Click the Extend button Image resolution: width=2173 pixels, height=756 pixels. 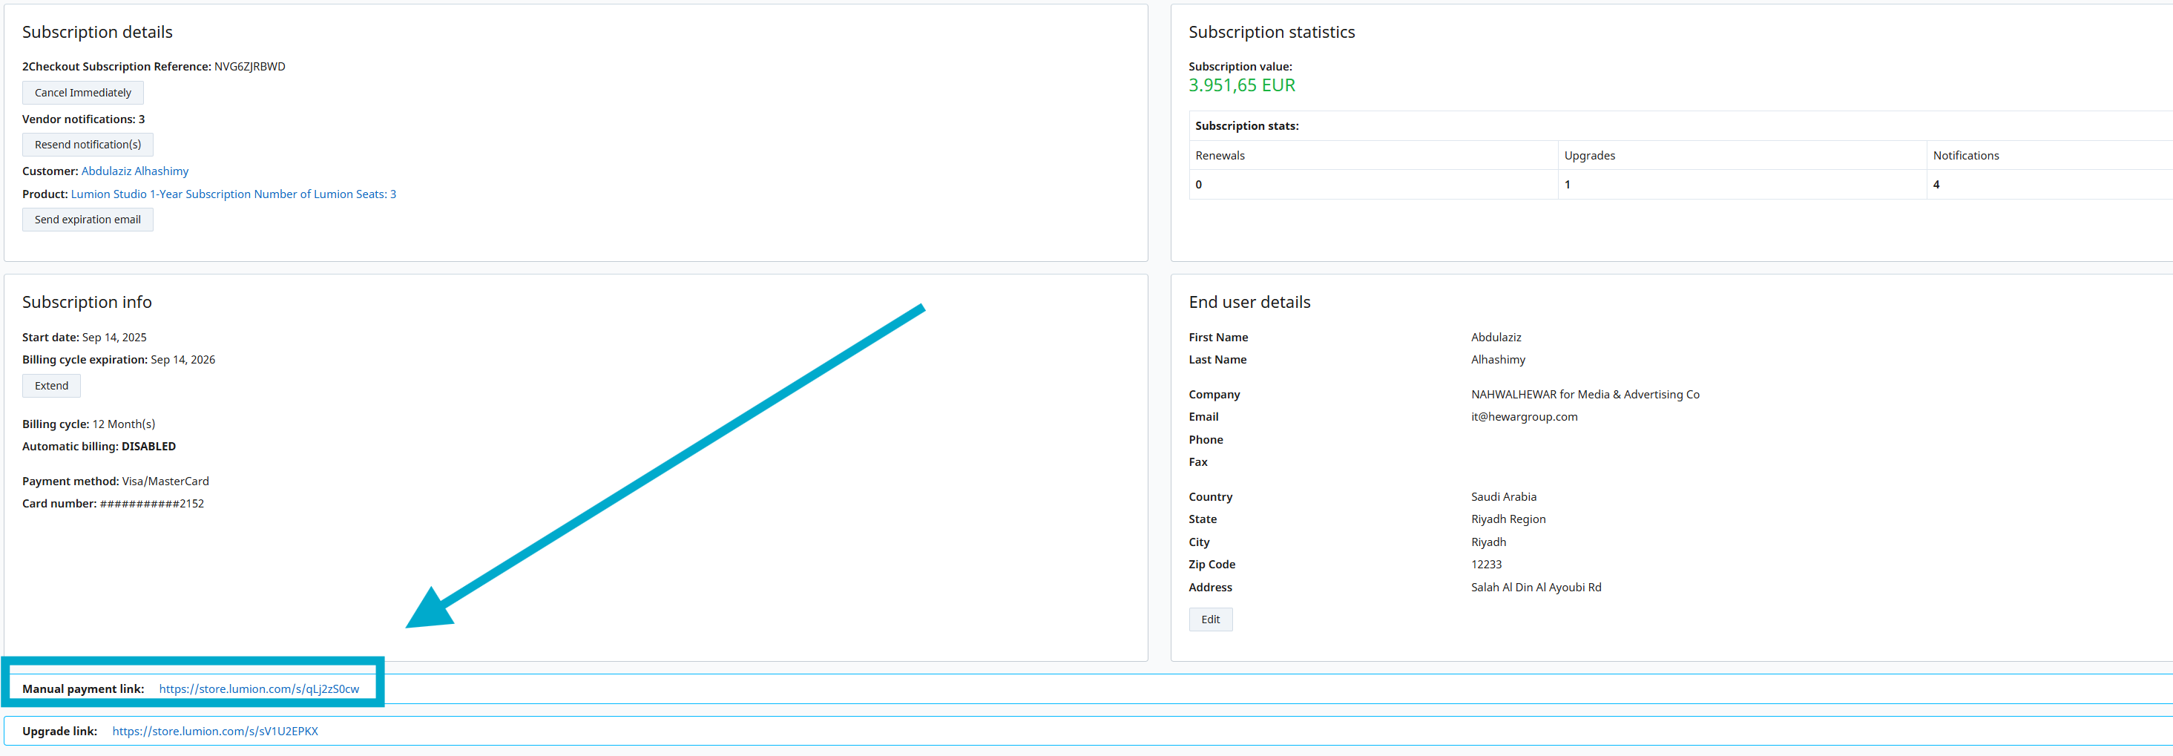tap(51, 386)
